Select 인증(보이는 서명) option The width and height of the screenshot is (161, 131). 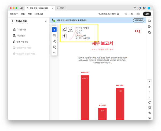(x=22, y=48)
